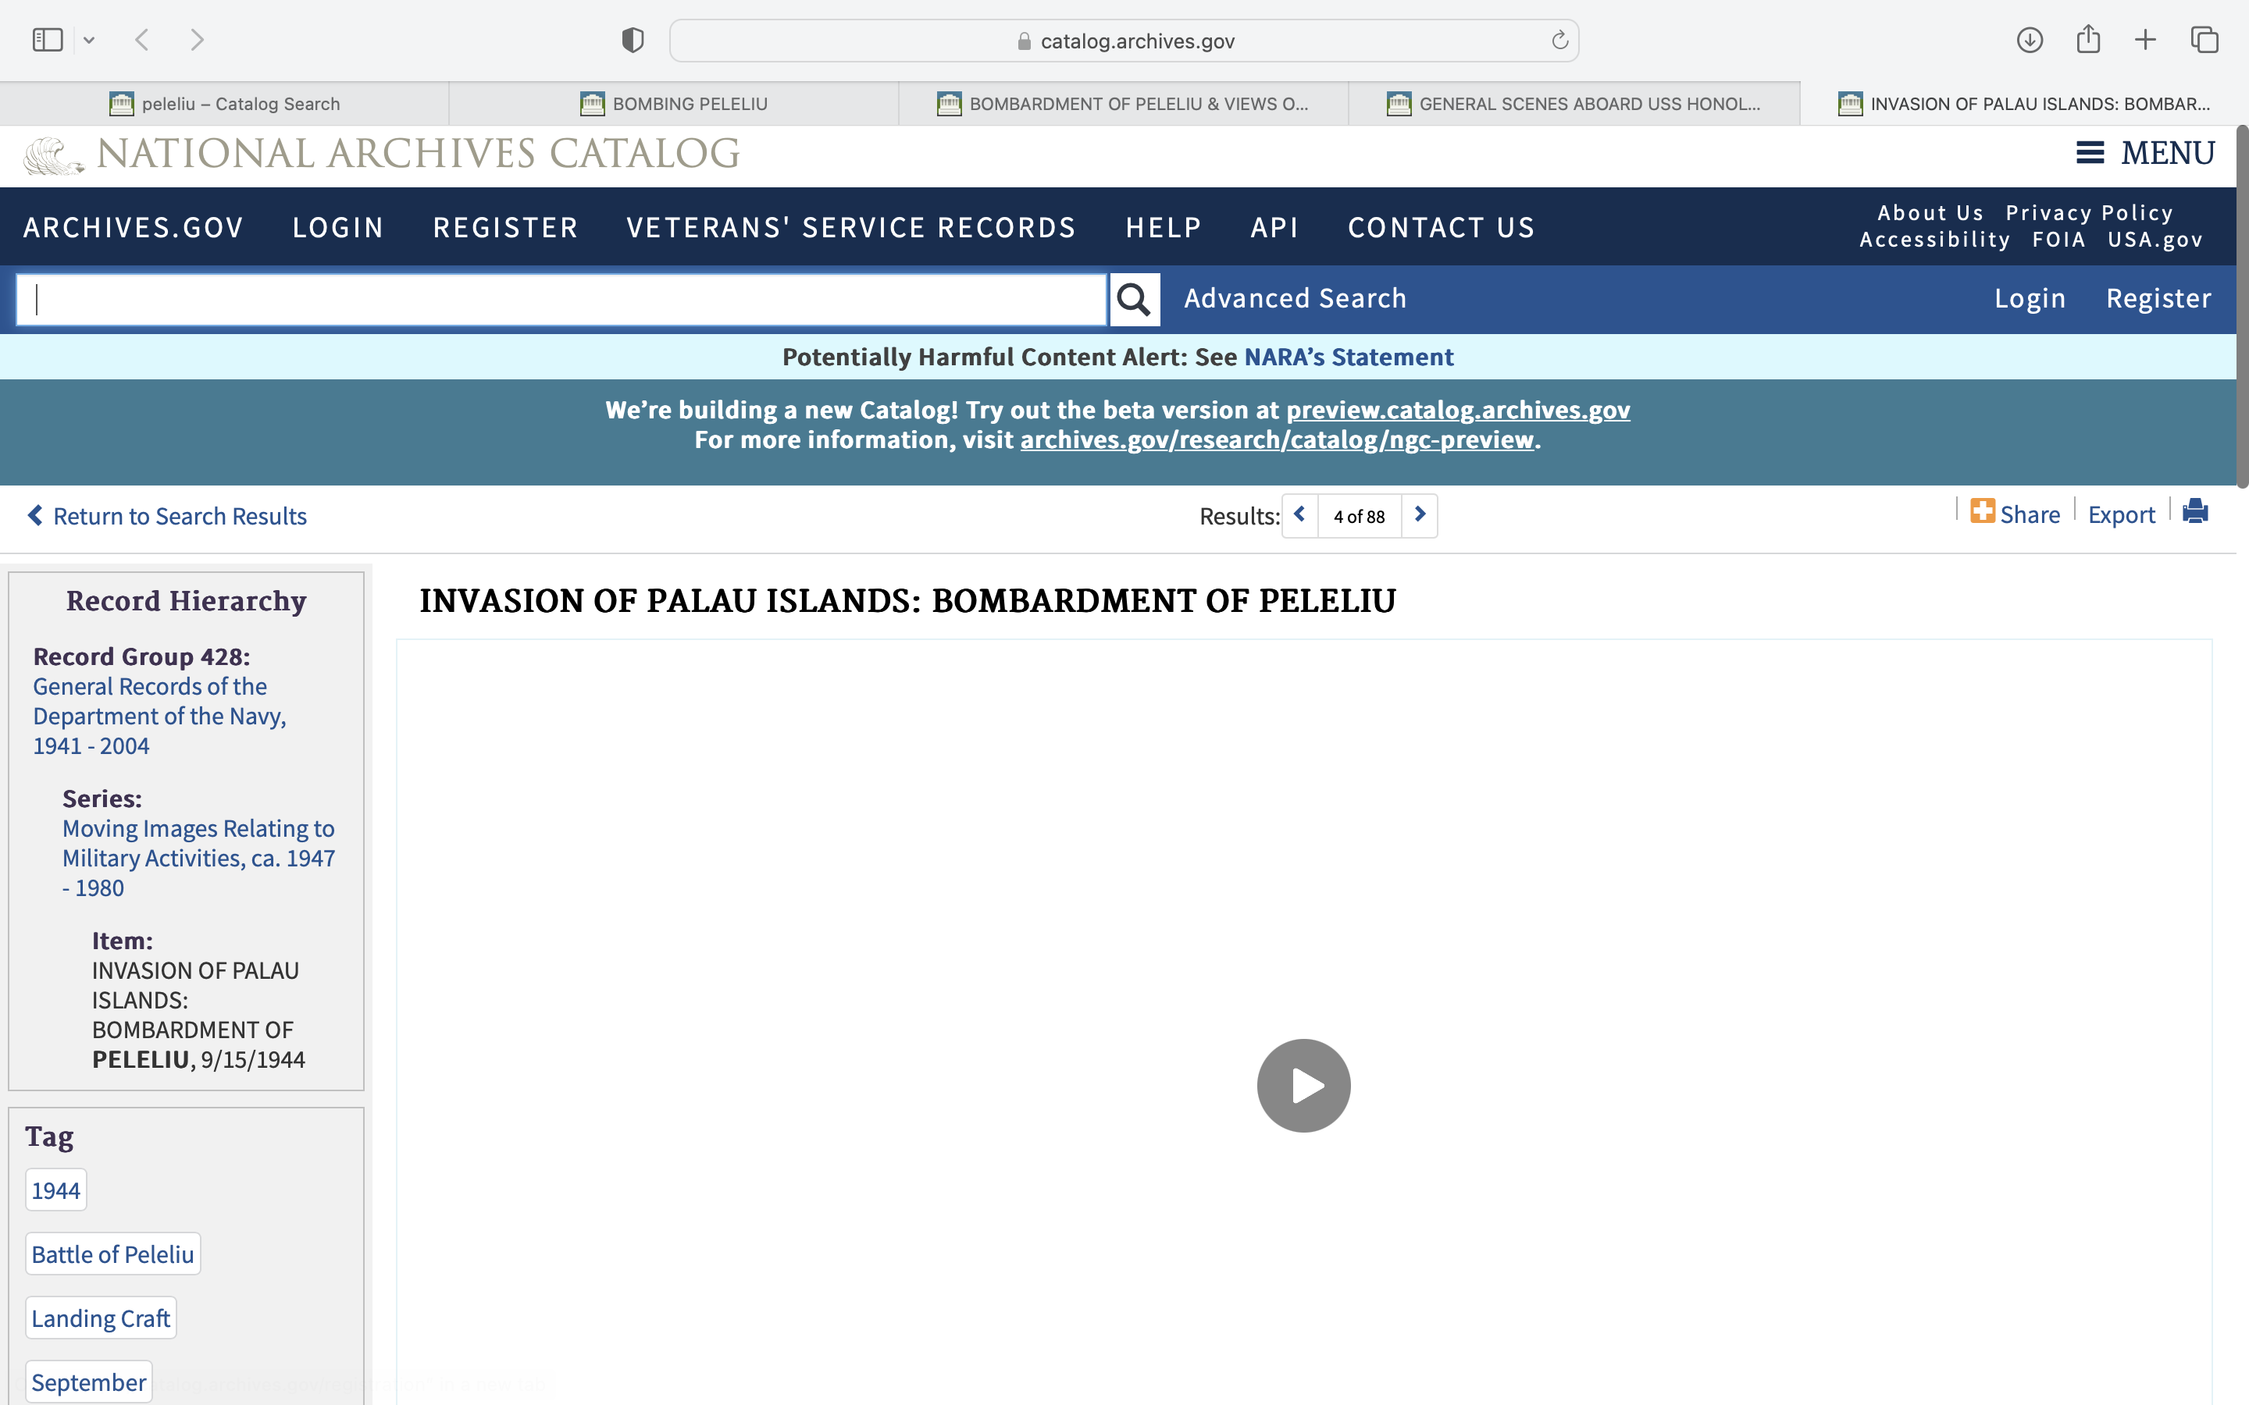Toggle the Safari sidebar
Screen dimensions: 2249x1405
pos(48,40)
